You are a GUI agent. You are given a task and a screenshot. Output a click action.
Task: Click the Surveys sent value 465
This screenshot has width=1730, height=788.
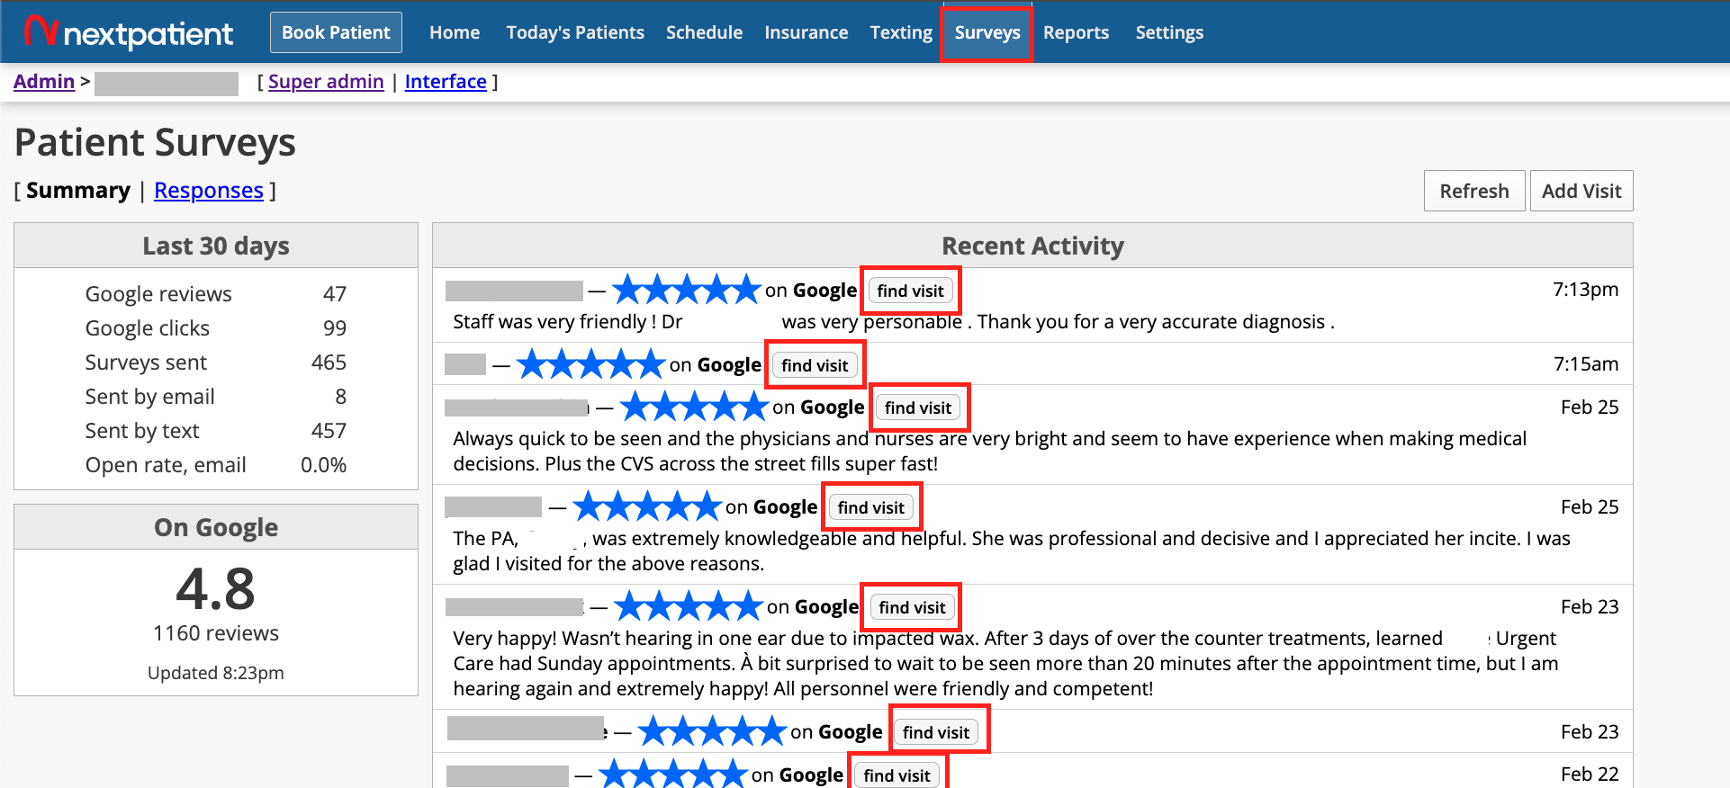(x=329, y=363)
